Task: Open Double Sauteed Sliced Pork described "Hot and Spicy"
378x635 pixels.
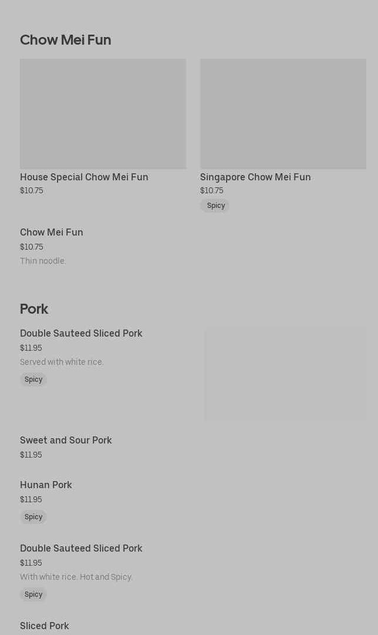Action: (81, 548)
